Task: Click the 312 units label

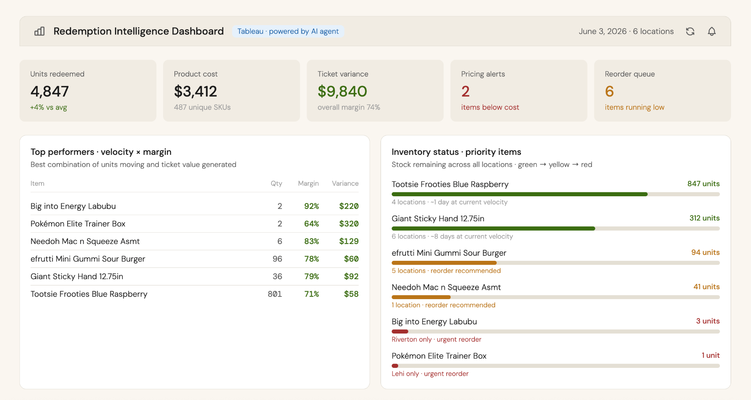Action: (704, 218)
